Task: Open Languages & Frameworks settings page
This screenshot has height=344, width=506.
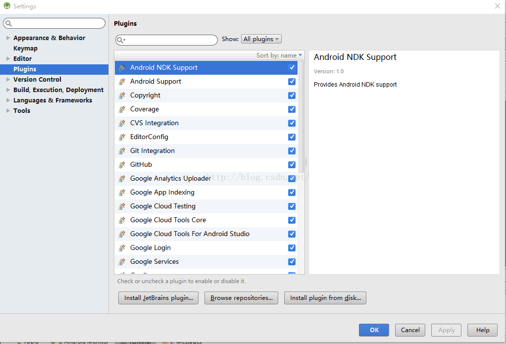Action: [52, 100]
